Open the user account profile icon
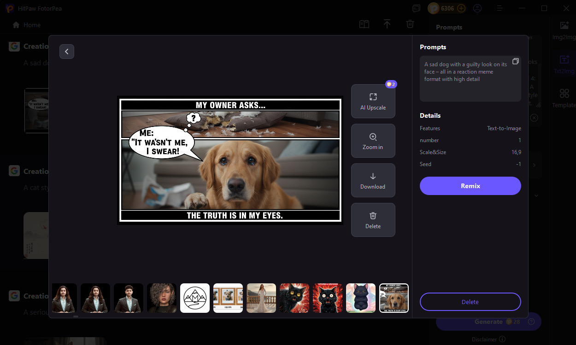 pyautogui.click(x=477, y=8)
